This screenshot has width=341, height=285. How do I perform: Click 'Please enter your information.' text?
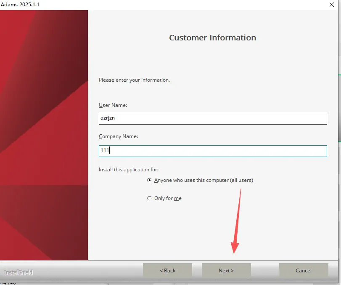tap(134, 80)
